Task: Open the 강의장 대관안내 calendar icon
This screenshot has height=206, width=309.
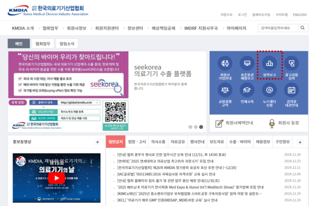Action: [292, 90]
